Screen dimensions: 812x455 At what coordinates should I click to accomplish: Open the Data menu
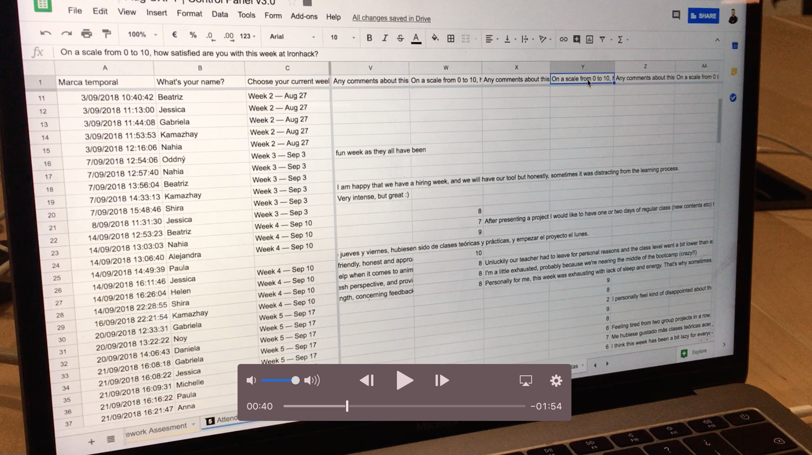tap(220, 14)
